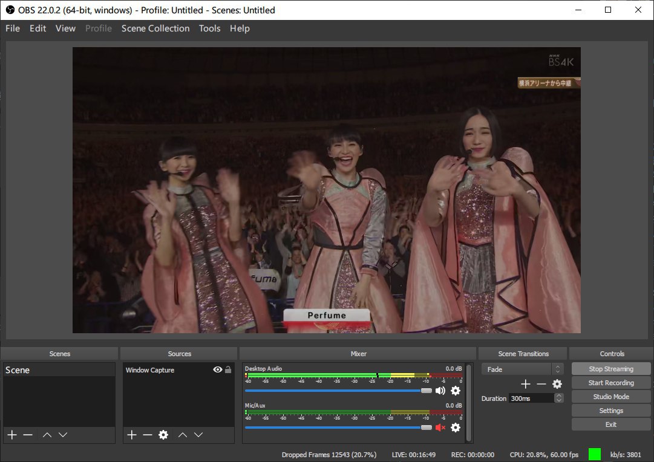Viewport: 654px width, 462px height.
Task: Add a scene transition with plus
Action: pos(525,384)
